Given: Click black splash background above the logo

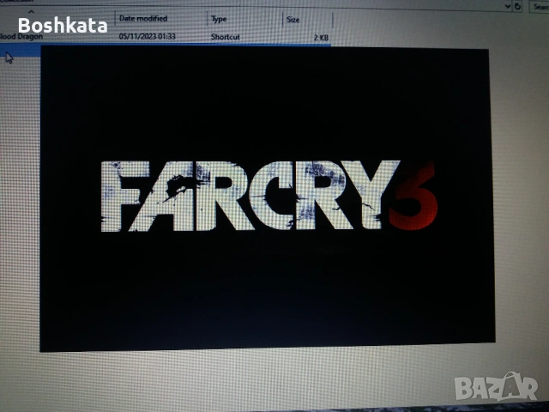Looking at the screenshot, I should (x=264, y=103).
